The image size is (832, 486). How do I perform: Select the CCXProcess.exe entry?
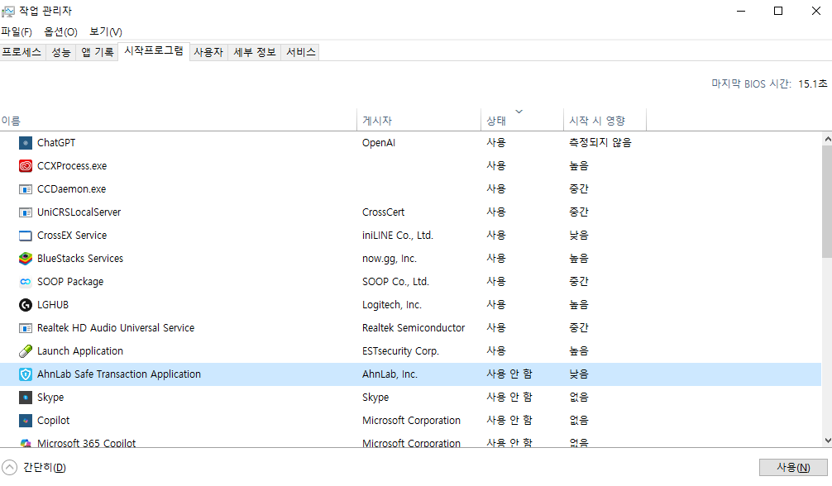(x=72, y=166)
